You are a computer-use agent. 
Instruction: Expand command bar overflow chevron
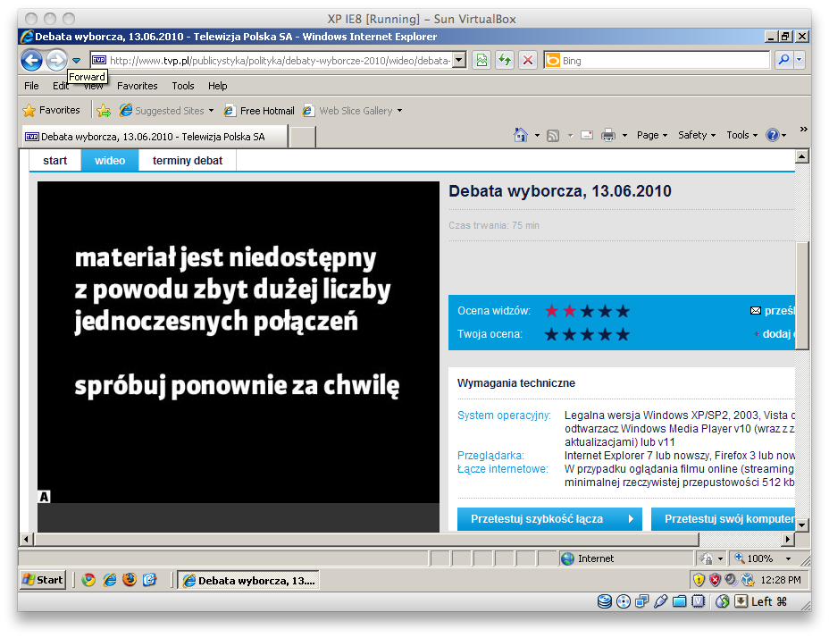[x=804, y=129]
